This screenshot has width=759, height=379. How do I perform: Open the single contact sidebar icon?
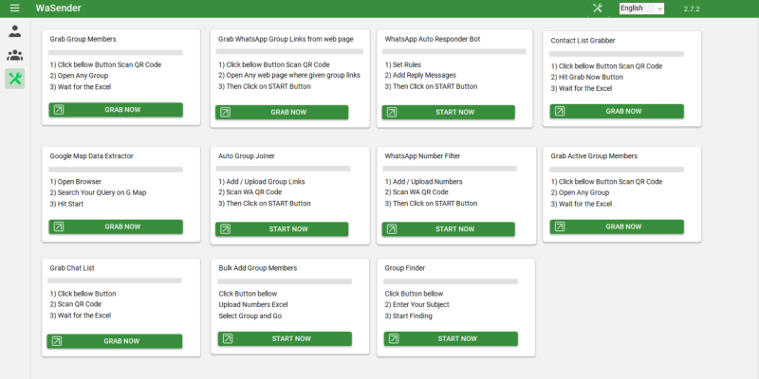click(15, 31)
